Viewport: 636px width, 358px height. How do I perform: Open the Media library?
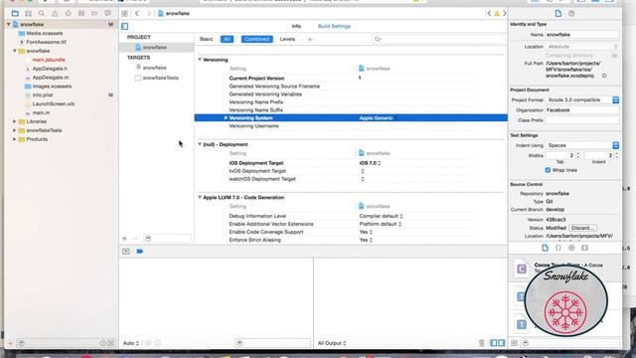click(585, 248)
